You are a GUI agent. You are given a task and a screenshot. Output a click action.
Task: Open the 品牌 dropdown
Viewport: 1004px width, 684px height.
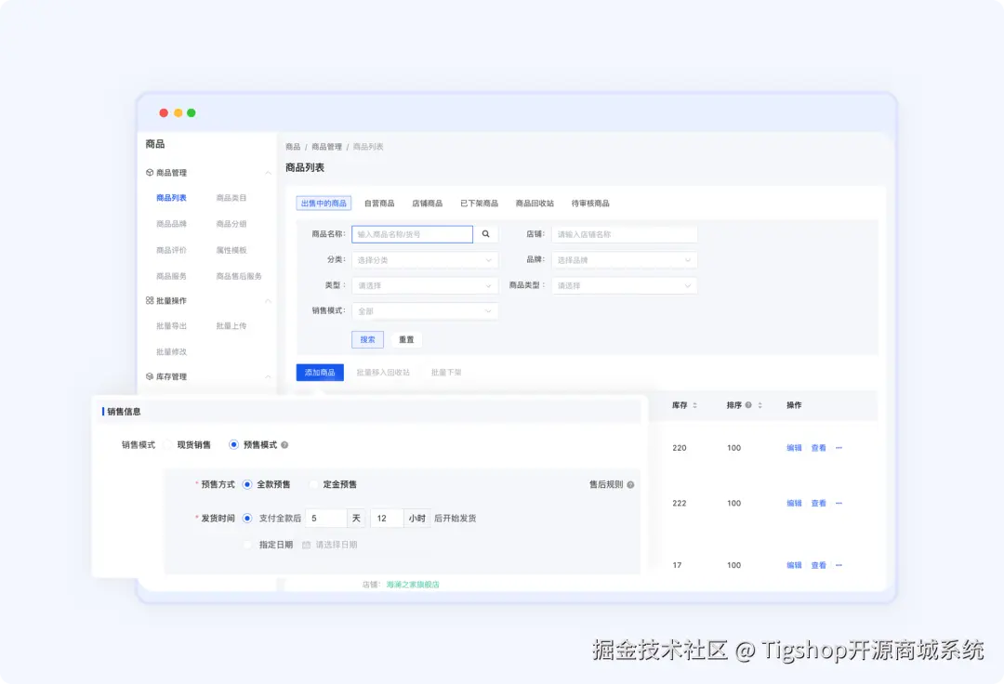coord(624,259)
